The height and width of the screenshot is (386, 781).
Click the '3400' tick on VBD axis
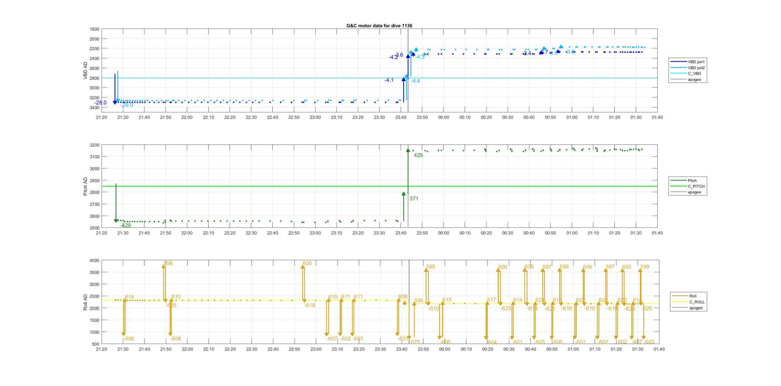coord(94,108)
